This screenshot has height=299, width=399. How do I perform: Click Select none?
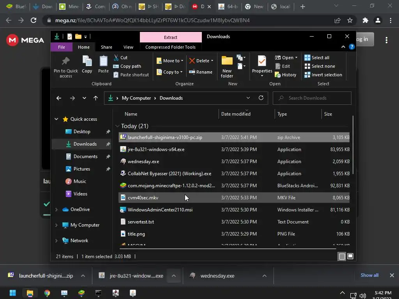click(x=320, y=66)
